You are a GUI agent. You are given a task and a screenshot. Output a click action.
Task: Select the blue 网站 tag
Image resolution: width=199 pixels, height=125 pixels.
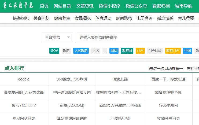point(114,51)
